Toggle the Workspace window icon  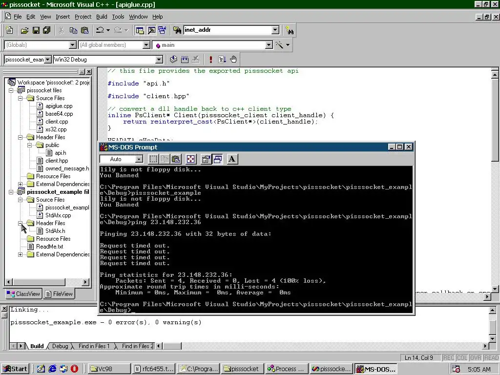pyautogui.click(x=140, y=30)
